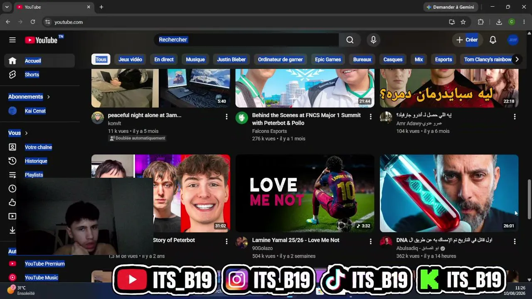The image size is (532, 299).
Task: Visit the Falcons Esports channel name link
Action: [x=269, y=131]
